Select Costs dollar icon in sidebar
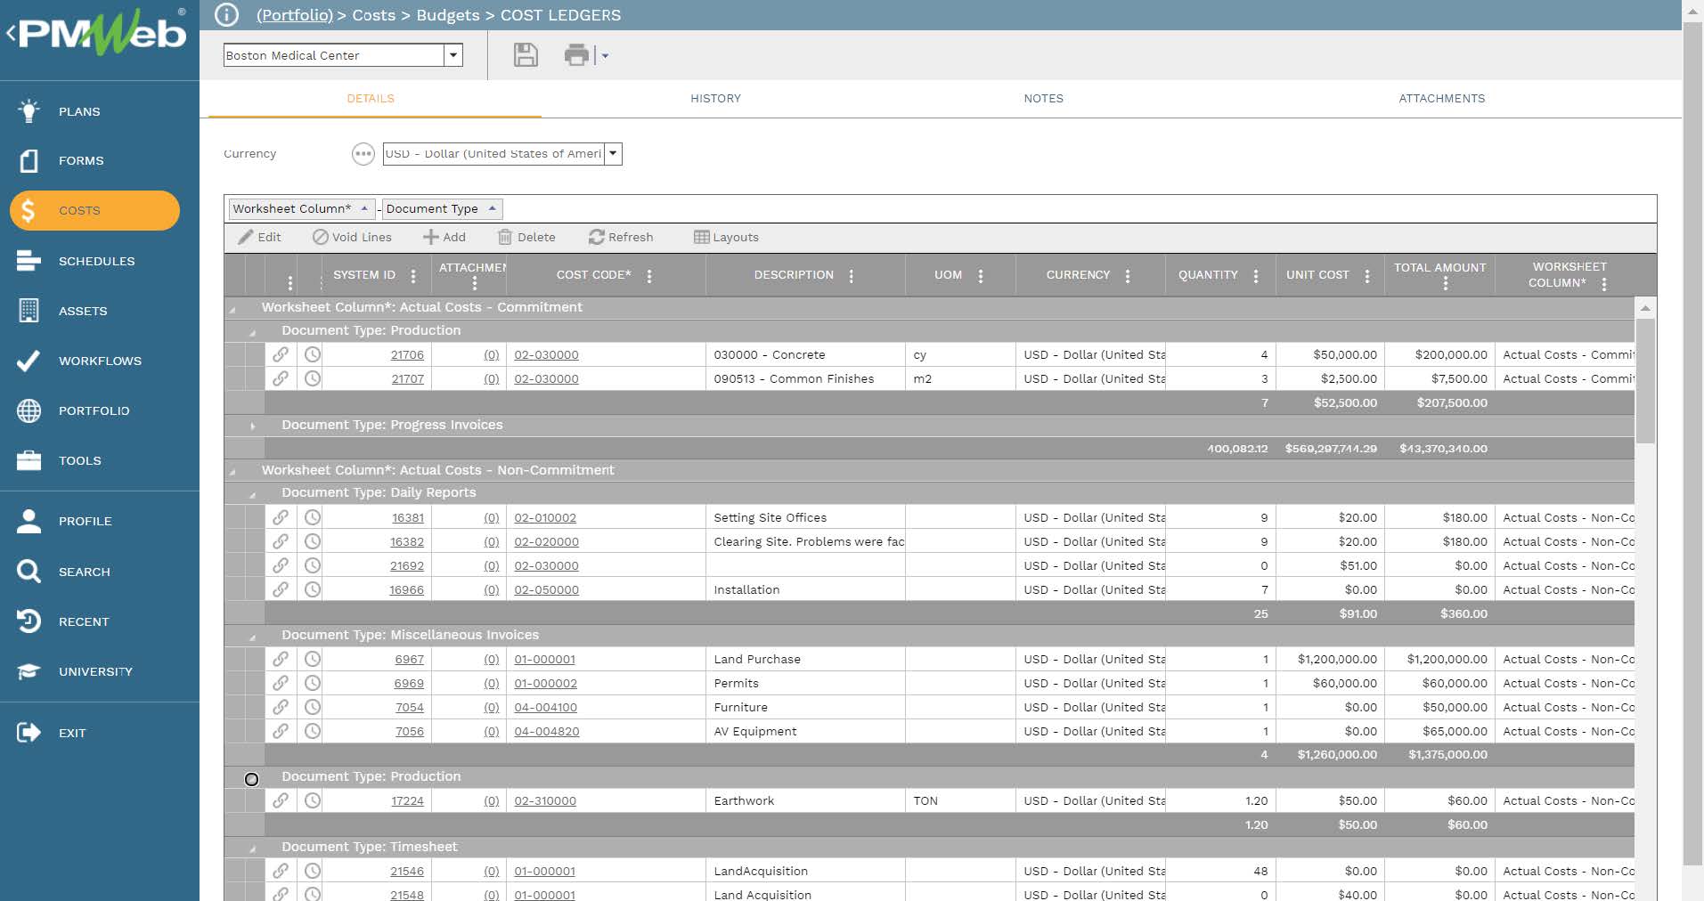Image resolution: width=1704 pixels, height=901 pixels. 29,211
